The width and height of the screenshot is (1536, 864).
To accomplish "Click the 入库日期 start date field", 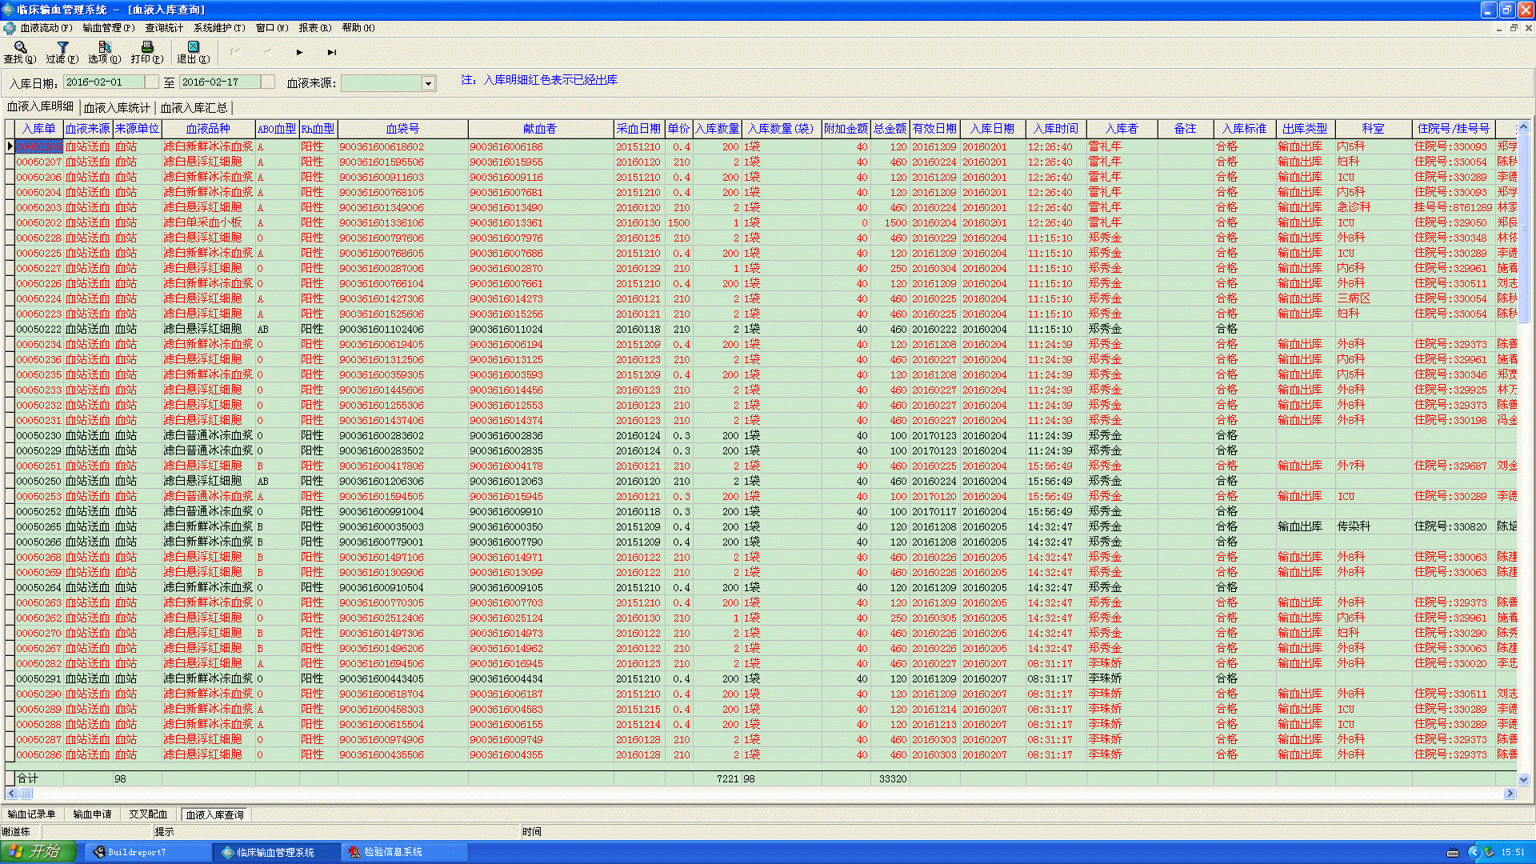I will [x=104, y=82].
